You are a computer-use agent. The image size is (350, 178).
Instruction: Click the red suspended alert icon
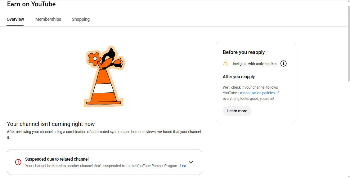coord(18,162)
